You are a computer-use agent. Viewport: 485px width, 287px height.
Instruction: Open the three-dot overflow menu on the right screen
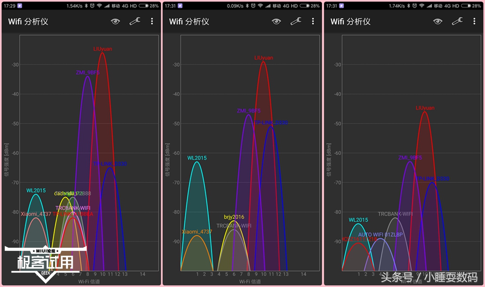[x=475, y=21]
